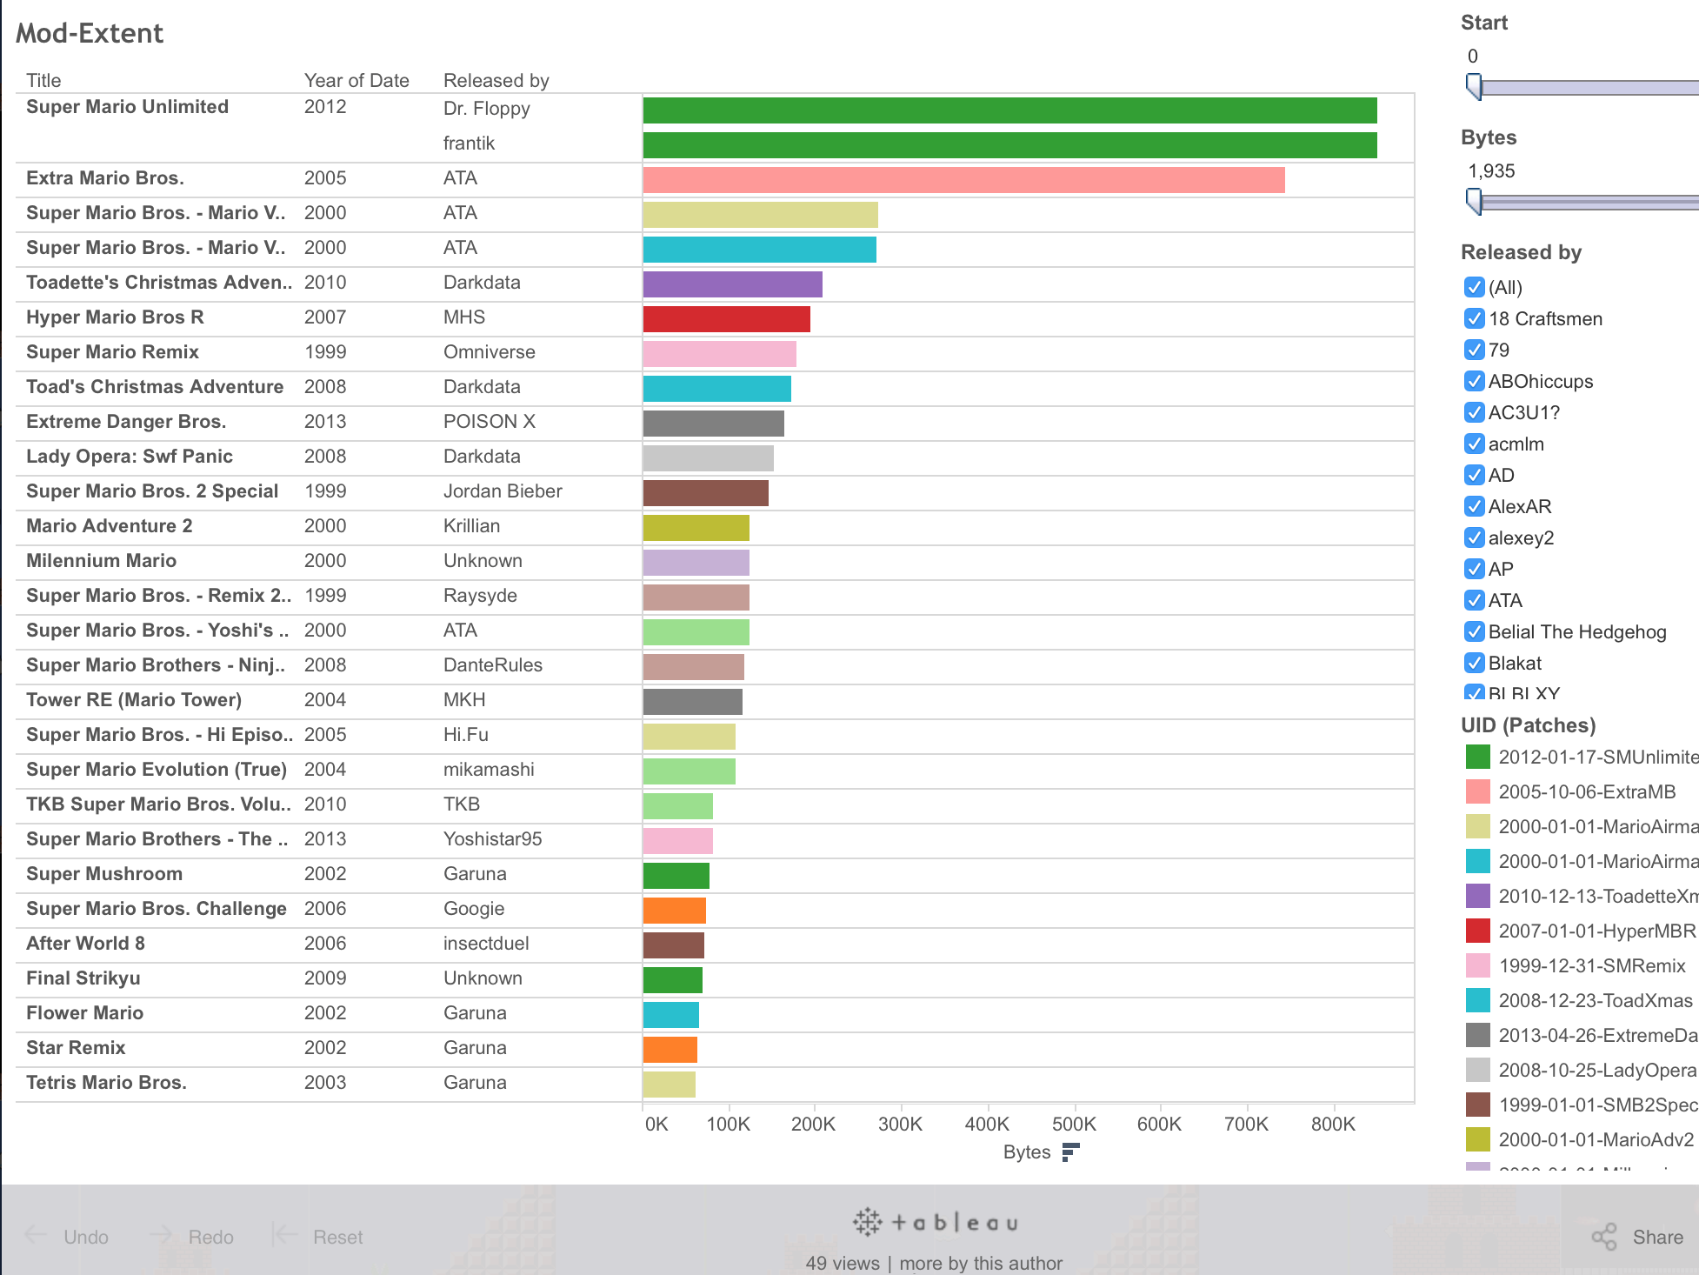Select the 1999-12-31-SMRemix legend swatch
1699x1275 pixels.
click(x=1478, y=965)
